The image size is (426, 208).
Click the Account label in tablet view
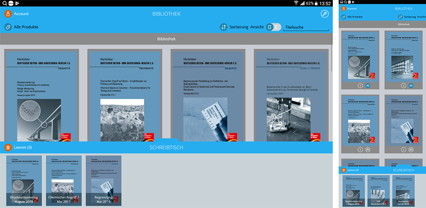(21, 14)
